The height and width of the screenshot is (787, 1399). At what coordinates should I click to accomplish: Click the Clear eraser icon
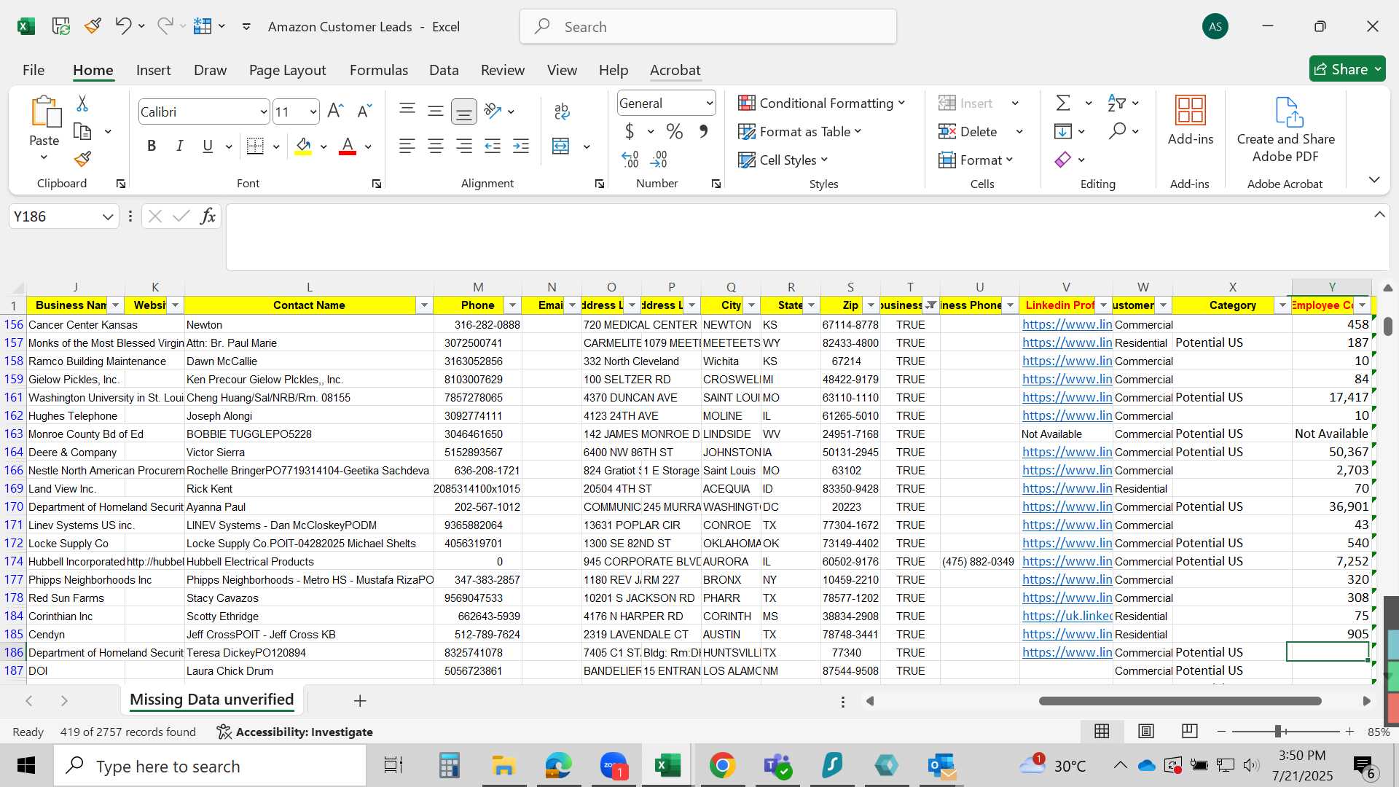coord(1063,159)
